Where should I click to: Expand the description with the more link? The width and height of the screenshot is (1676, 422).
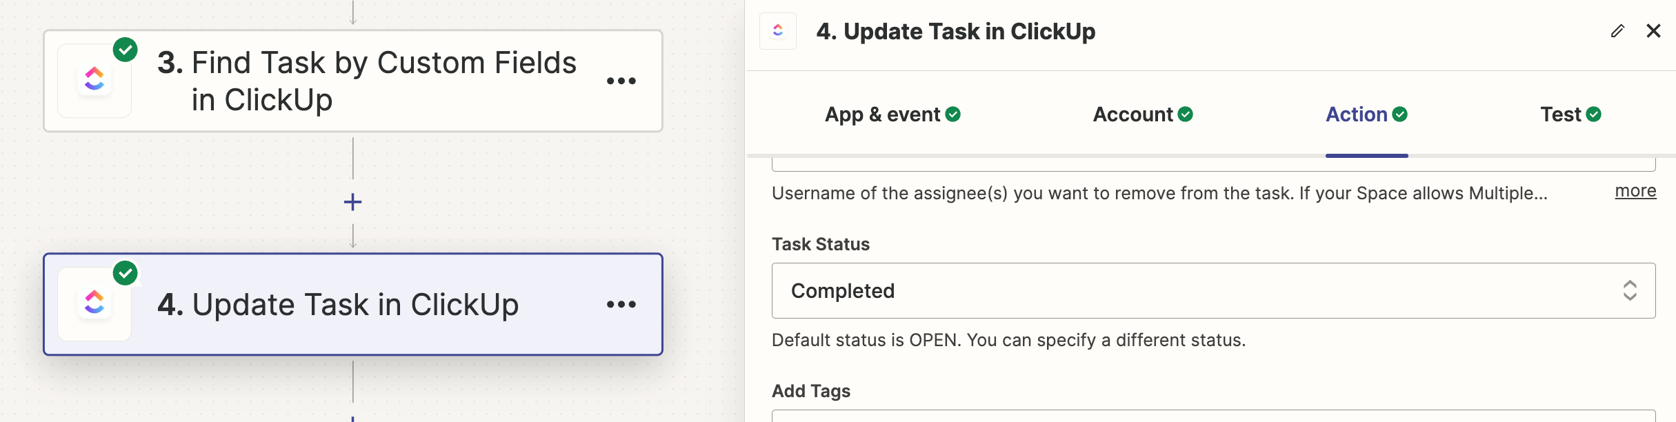coord(1635,191)
